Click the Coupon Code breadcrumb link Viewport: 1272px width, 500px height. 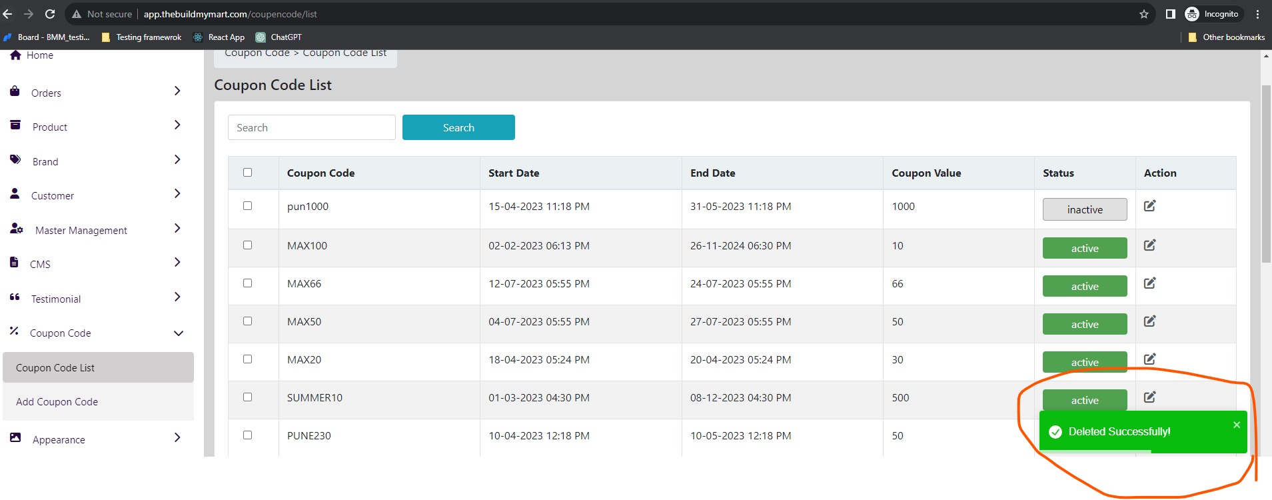257,53
